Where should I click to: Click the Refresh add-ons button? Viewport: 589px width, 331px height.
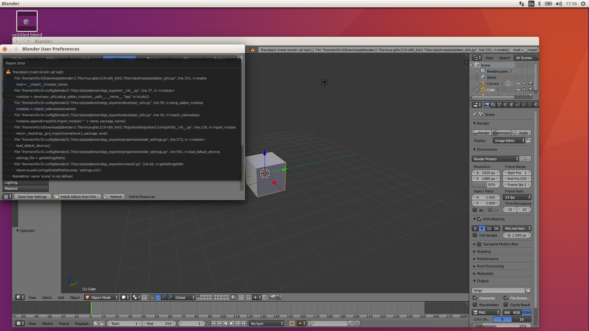click(114, 196)
